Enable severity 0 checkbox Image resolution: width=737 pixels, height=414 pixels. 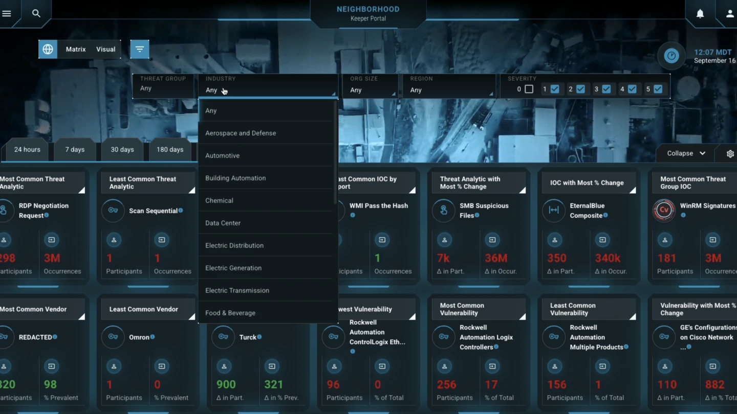[x=529, y=89]
